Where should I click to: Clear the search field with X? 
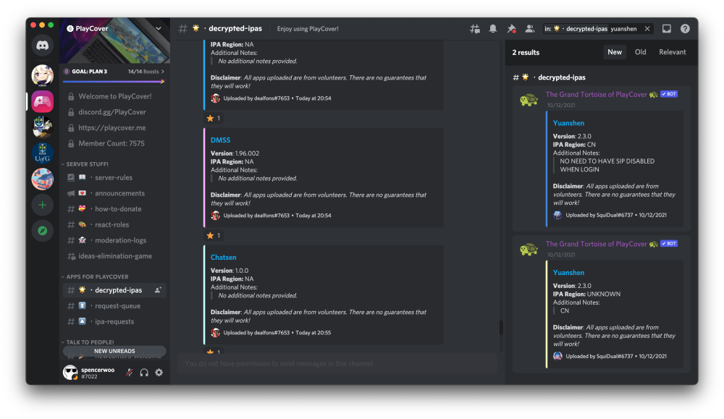pyautogui.click(x=647, y=29)
